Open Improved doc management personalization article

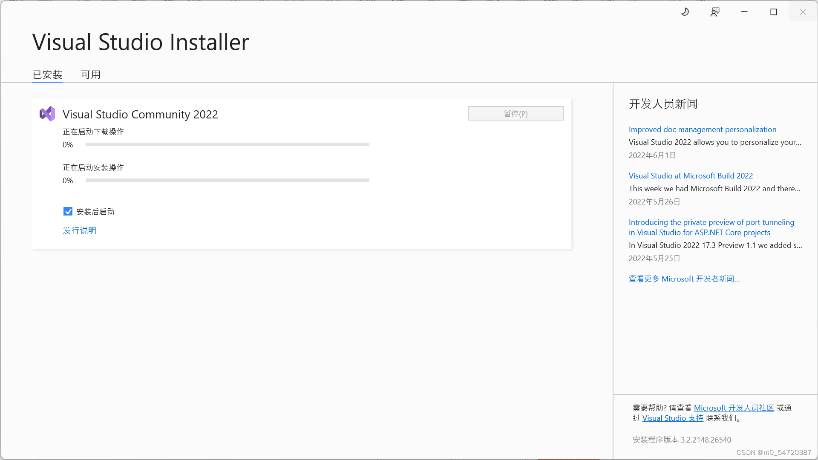702,129
